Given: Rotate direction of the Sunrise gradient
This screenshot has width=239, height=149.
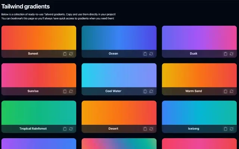Looking at the screenshot, I should [x=71, y=91].
